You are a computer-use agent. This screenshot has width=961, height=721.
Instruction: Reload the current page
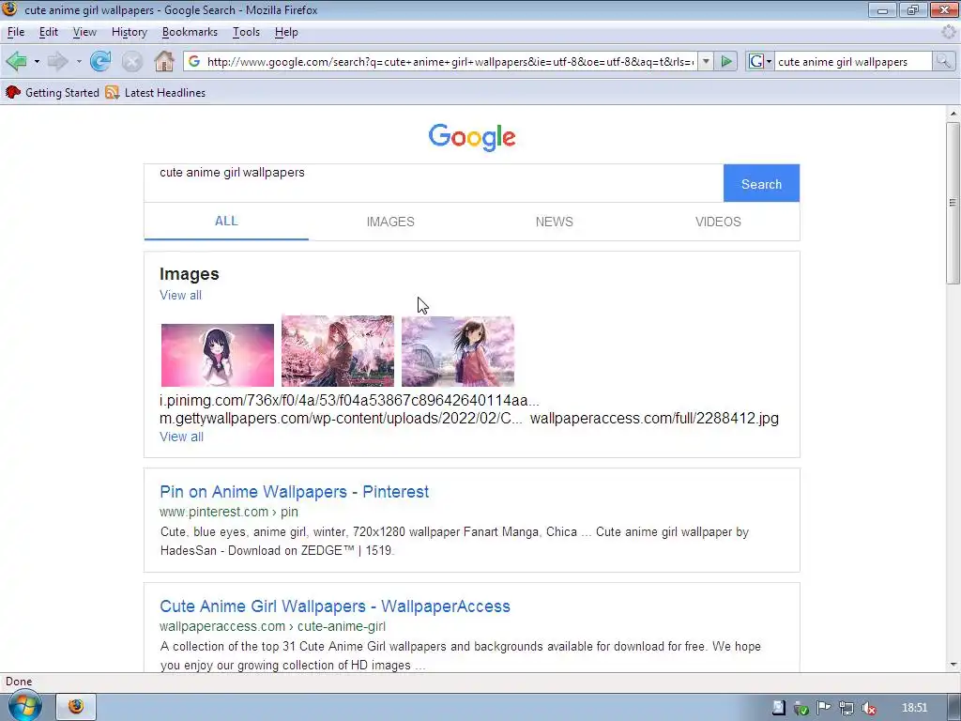(x=100, y=61)
